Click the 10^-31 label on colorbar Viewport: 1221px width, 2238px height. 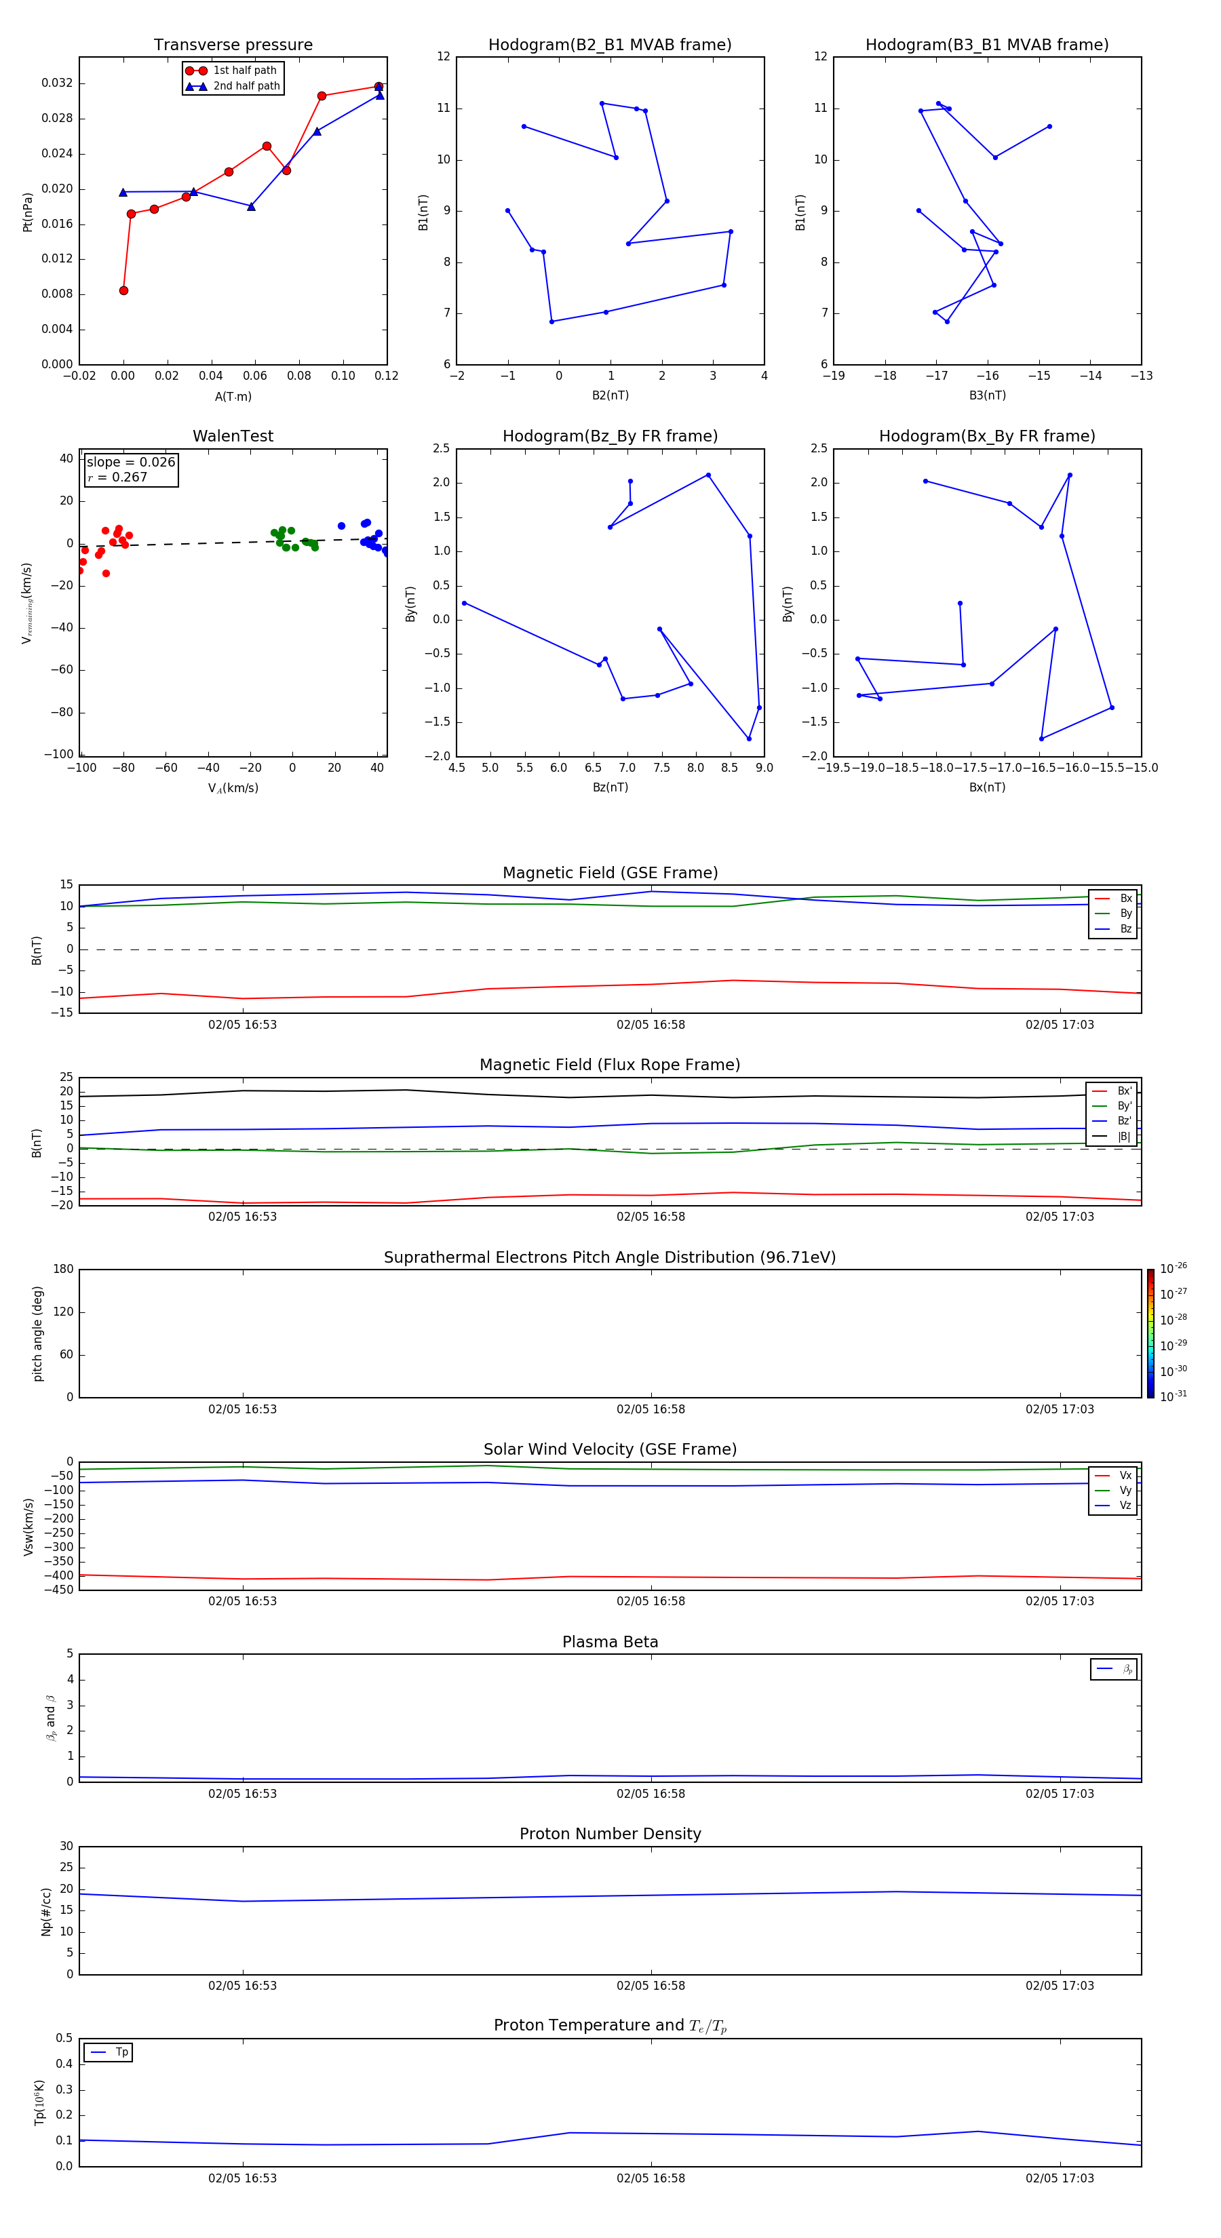tap(1174, 1396)
